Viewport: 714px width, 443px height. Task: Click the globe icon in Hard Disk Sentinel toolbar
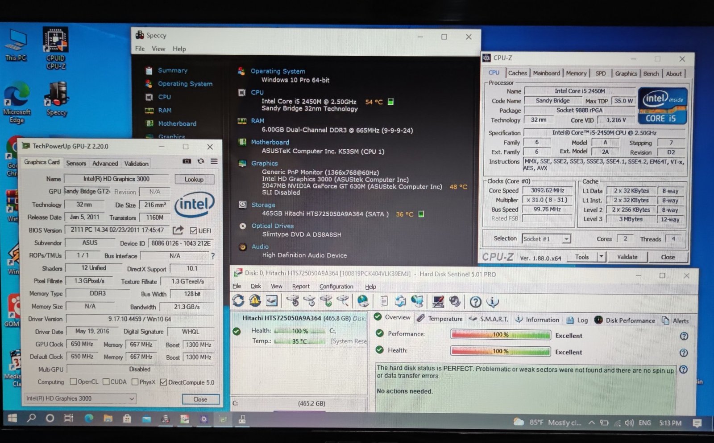(x=363, y=301)
